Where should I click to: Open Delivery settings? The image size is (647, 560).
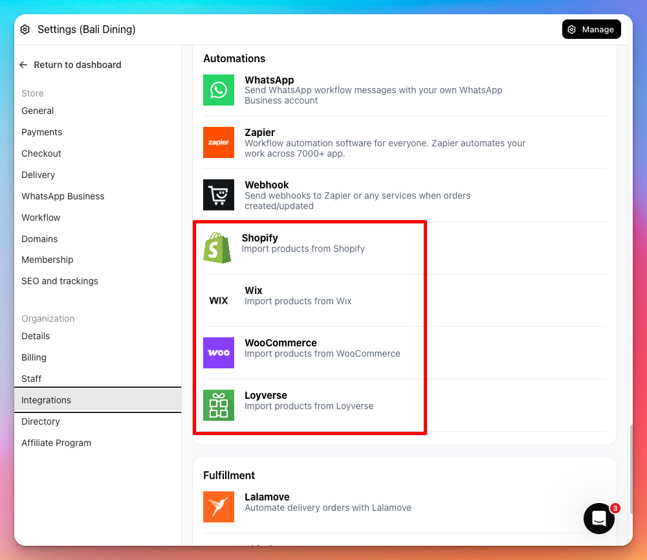(x=38, y=175)
